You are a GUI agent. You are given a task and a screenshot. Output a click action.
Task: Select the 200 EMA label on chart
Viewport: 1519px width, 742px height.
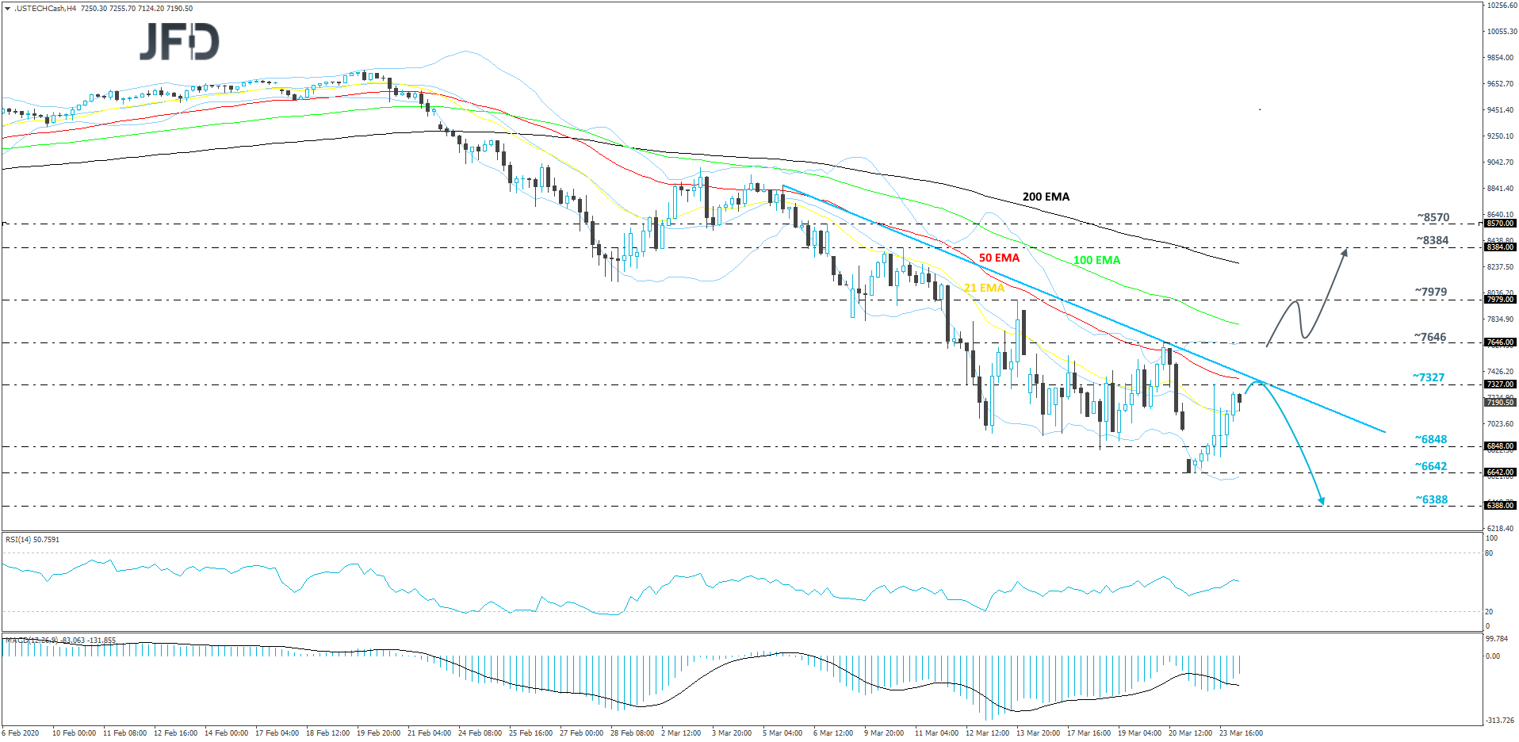tap(1046, 196)
